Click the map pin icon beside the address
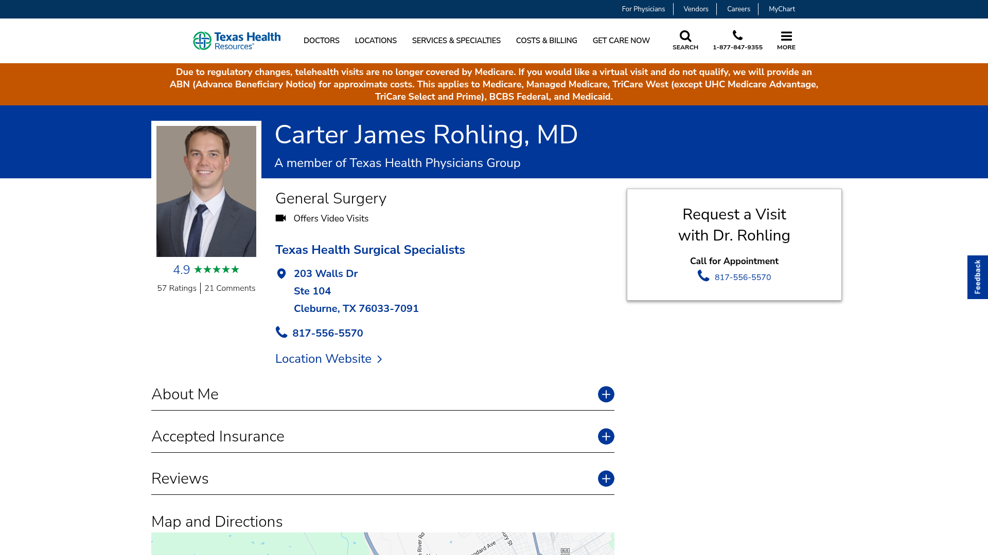The image size is (988, 555). tap(281, 273)
